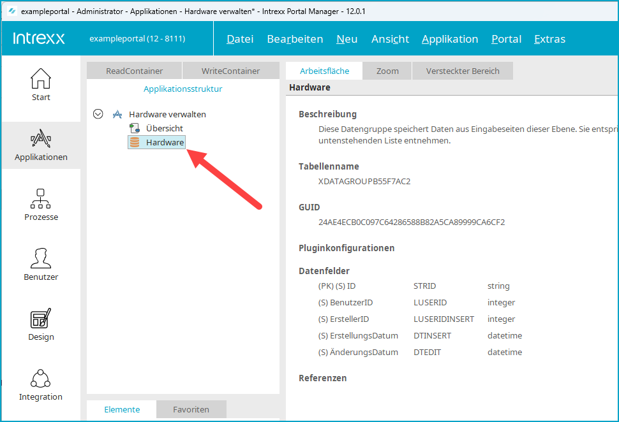This screenshot has height=422, width=619.
Task: Click the Übersicht page icon
Action: [135, 128]
